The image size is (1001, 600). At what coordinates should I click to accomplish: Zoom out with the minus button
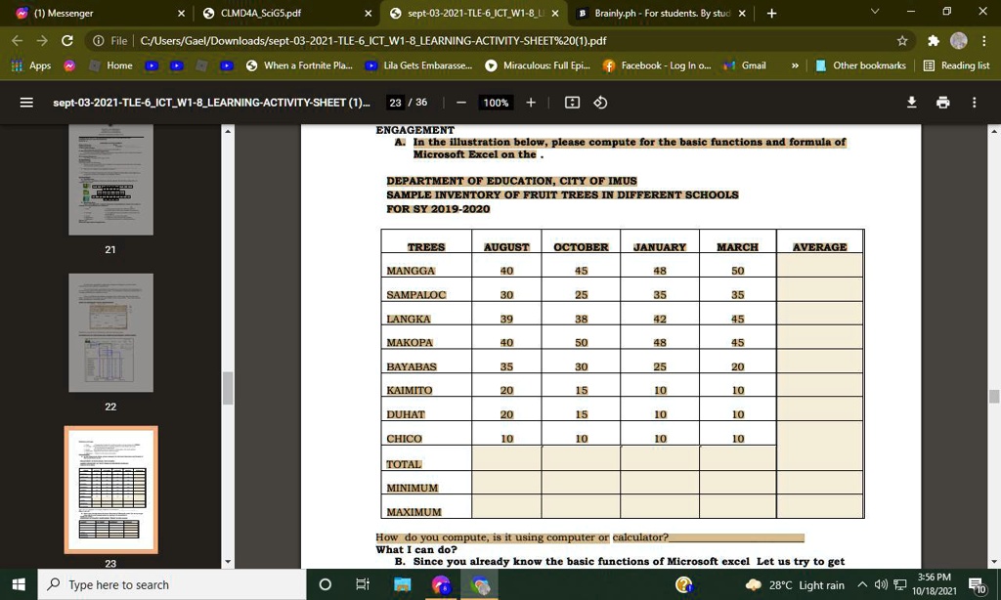(461, 103)
